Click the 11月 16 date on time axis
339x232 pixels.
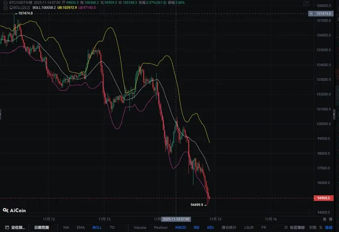271,219
